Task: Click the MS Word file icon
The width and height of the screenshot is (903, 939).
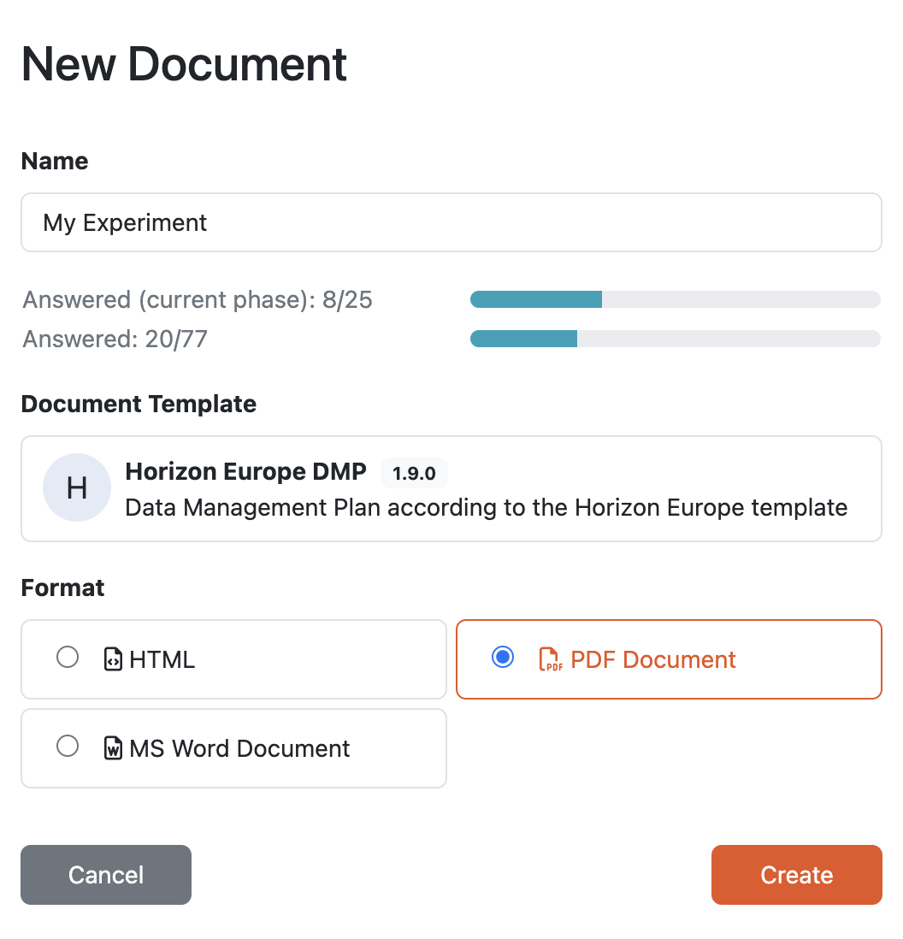Action: [x=113, y=748]
